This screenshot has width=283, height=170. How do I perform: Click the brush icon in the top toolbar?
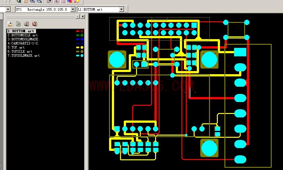(x=26, y=1)
